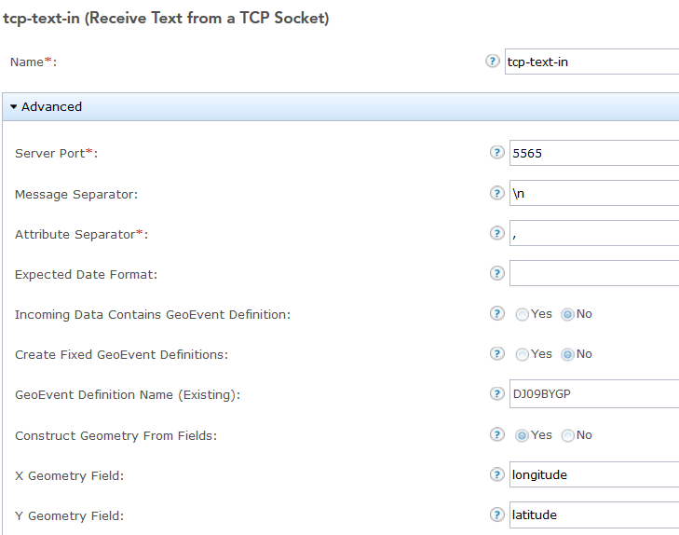Select Yes for Incoming Data Contains GeoEvent Definition
The image size is (679, 535).
523,314
